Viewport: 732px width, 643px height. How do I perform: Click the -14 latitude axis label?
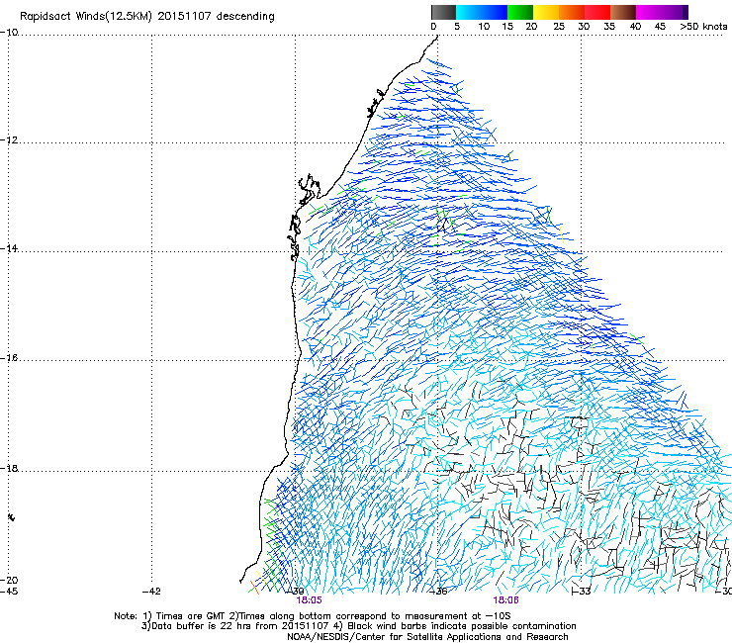click(x=9, y=248)
